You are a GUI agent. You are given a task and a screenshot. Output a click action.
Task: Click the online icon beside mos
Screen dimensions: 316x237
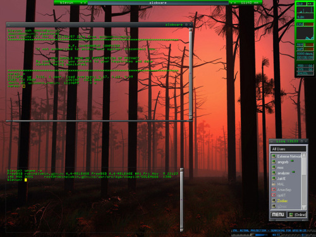coord(274,167)
